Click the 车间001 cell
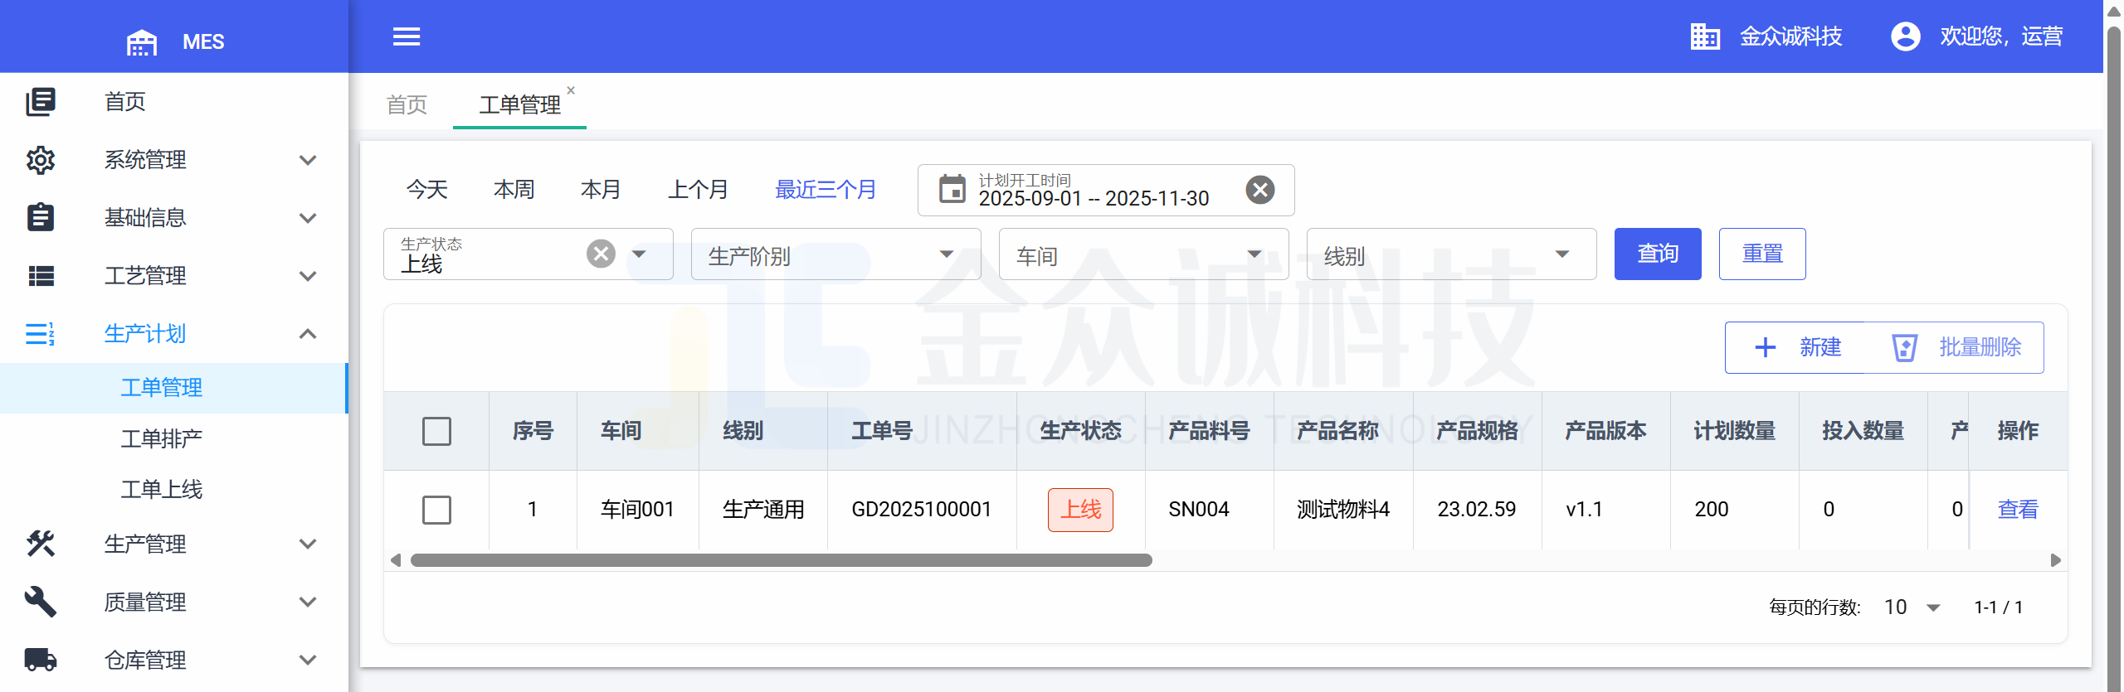The height and width of the screenshot is (692, 2124). [x=638, y=510]
